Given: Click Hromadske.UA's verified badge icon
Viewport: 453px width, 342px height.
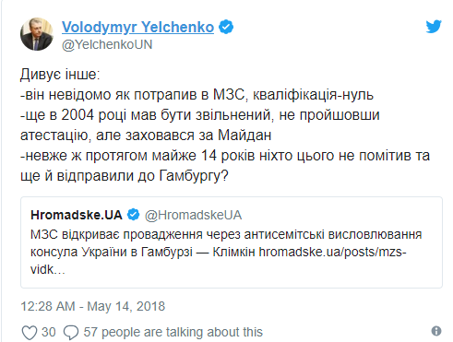Looking at the screenshot, I should click(x=133, y=215).
